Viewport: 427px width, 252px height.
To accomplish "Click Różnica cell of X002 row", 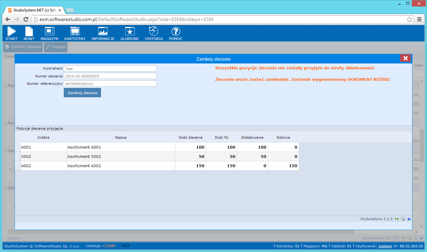I will 284,157.
